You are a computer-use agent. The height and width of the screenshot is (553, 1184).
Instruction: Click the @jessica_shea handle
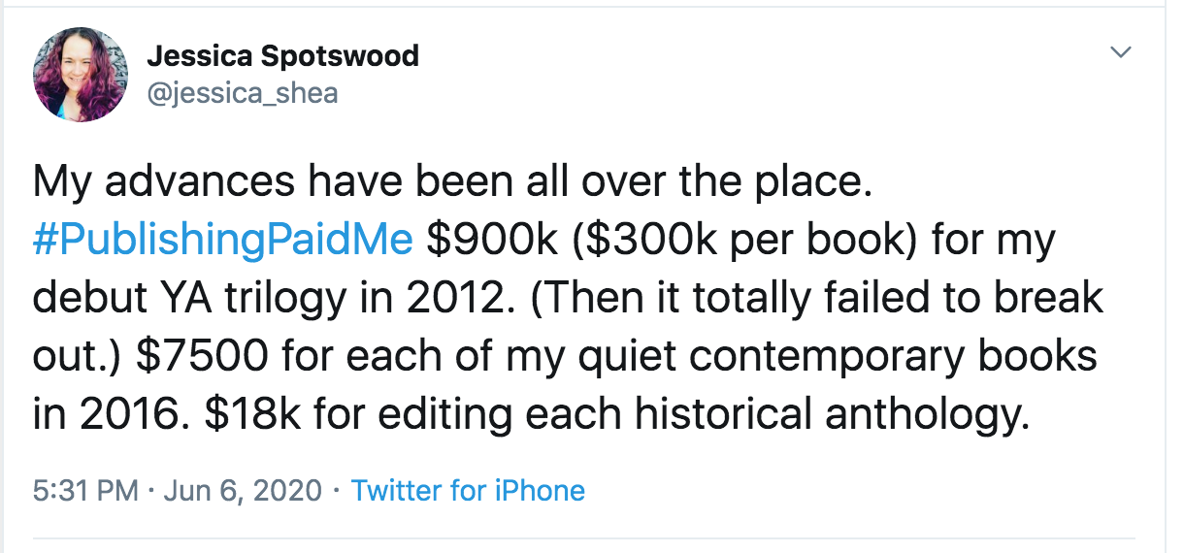click(242, 93)
